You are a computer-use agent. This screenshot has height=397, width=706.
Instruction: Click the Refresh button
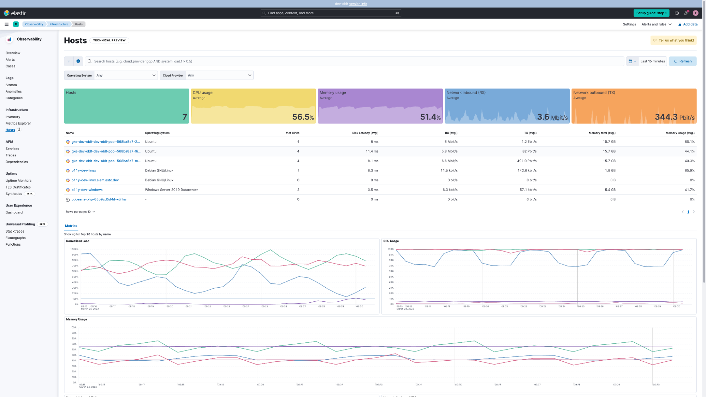click(682, 61)
